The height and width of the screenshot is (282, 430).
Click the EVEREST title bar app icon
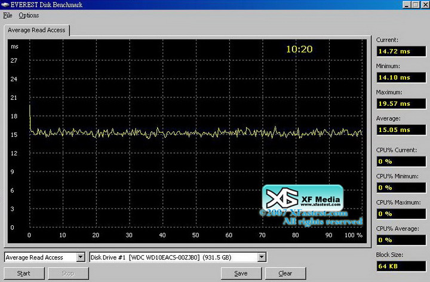[5, 5]
